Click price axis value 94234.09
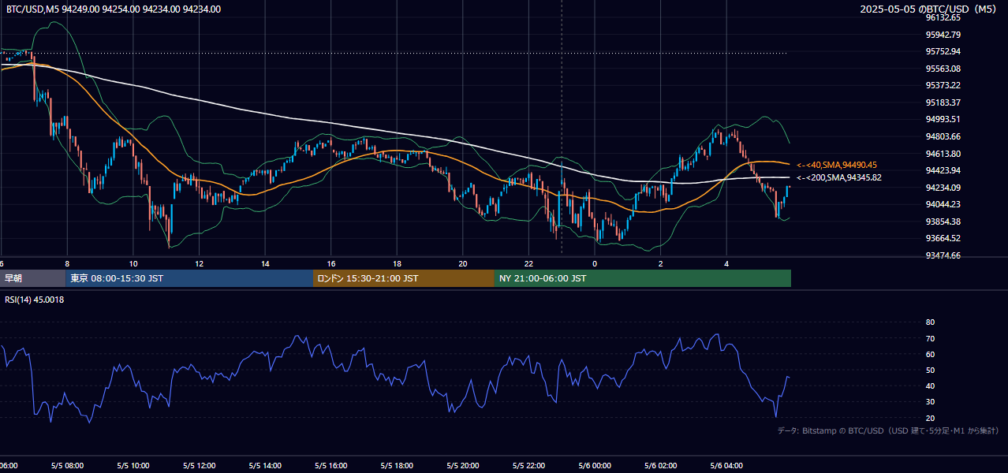Image resolution: width=1008 pixels, height=473 pixels. [x=943, y=188]
